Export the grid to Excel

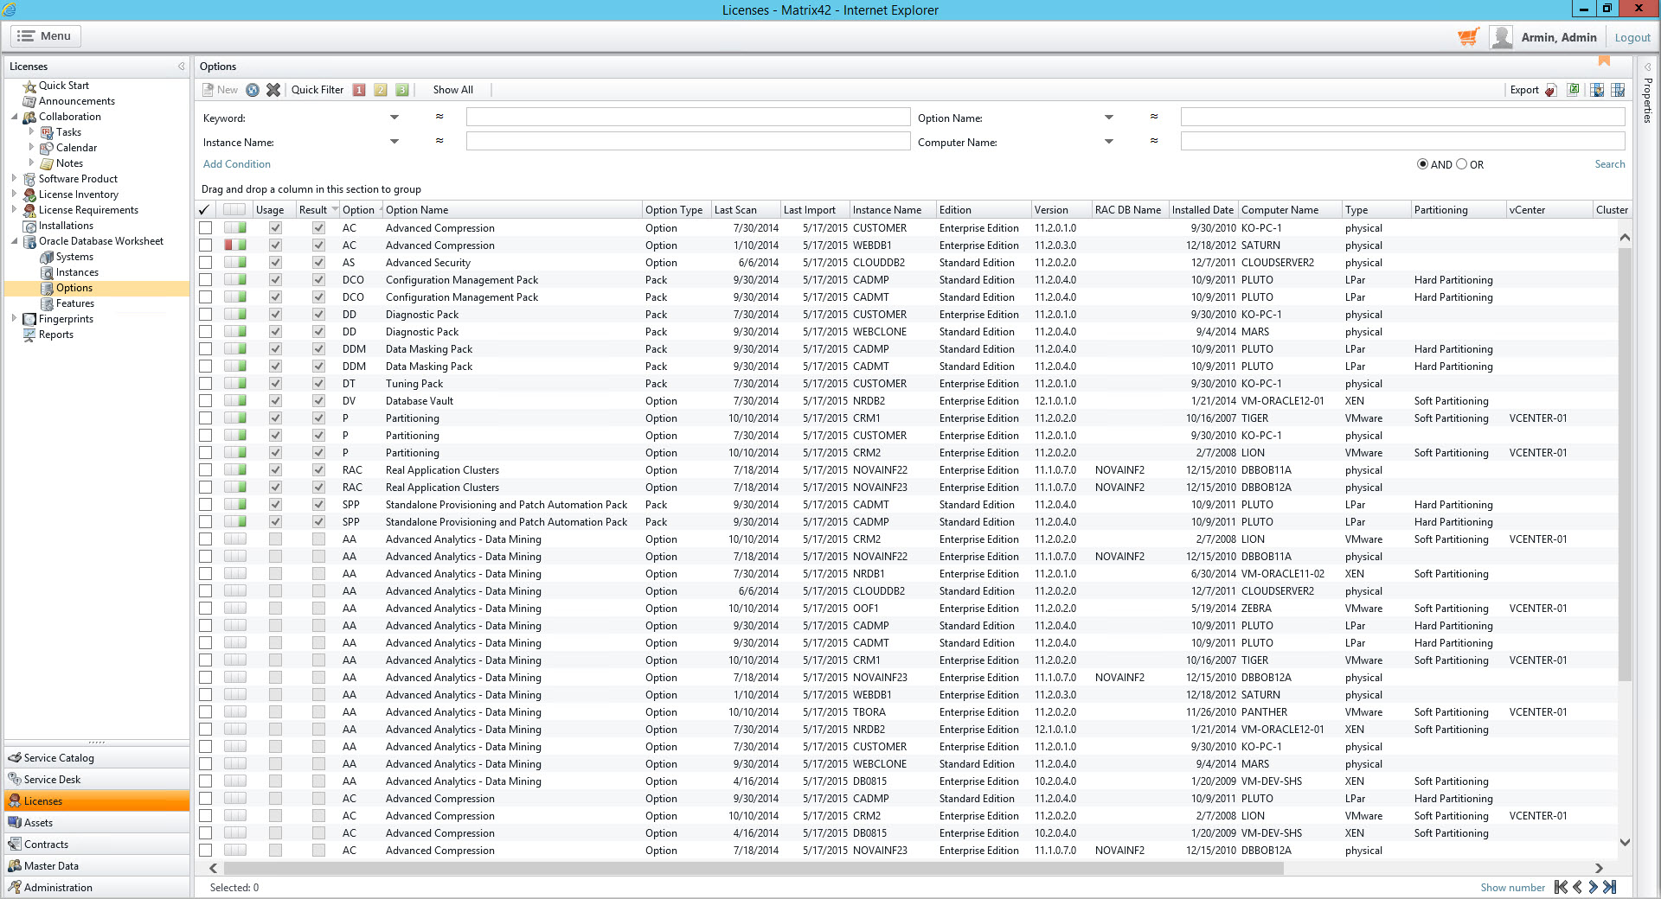(x=1573, y=89)
